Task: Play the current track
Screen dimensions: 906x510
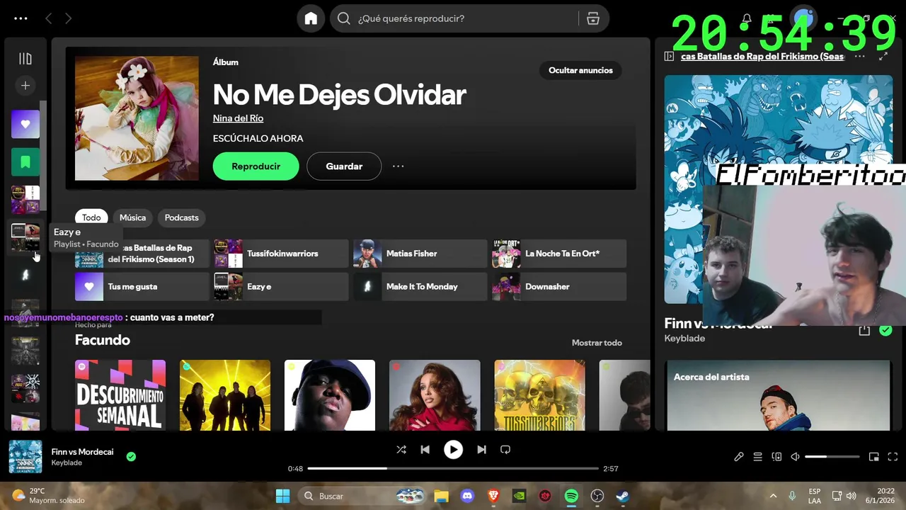Action: [x=453, y=450]
